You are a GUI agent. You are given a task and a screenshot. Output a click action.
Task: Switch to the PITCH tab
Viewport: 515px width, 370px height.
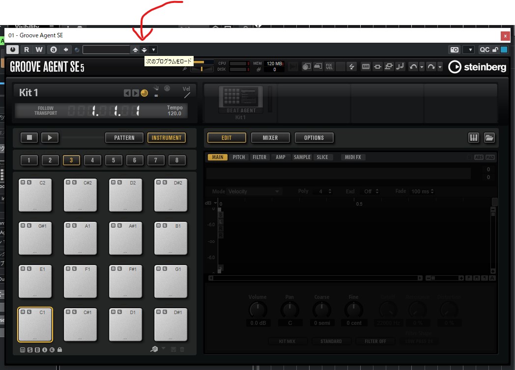[239, 157]
